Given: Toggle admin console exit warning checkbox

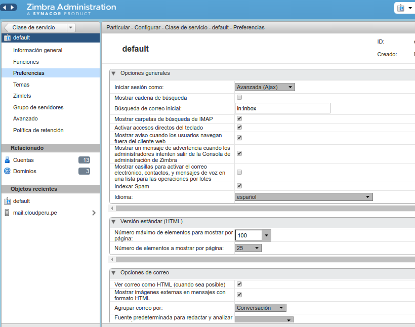Looking at the screenshot, I should [x=239, y=153].
